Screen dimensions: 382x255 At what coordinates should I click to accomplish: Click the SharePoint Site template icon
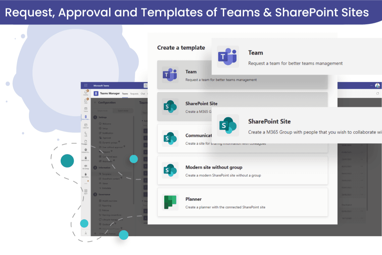pyautogui.click(x=170, y=106)
